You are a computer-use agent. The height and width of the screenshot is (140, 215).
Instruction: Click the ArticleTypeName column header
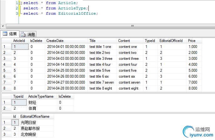[42, 96]
